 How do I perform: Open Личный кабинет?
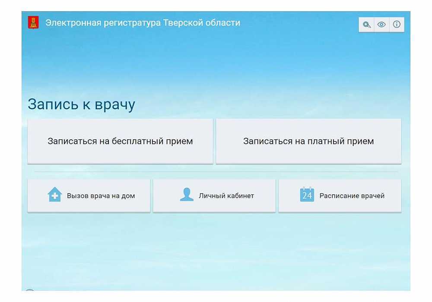point(214,196)
